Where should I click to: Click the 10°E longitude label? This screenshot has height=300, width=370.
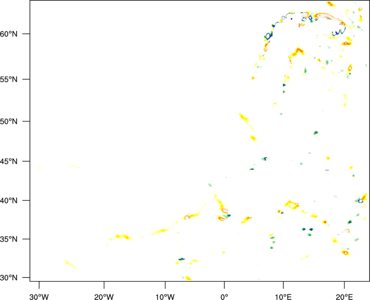(x=283, y=297)
